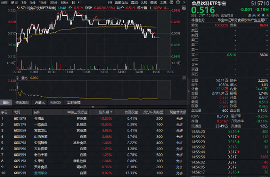Sort by the 代码 column header
The image size is (270, 177).
(17, 112)
